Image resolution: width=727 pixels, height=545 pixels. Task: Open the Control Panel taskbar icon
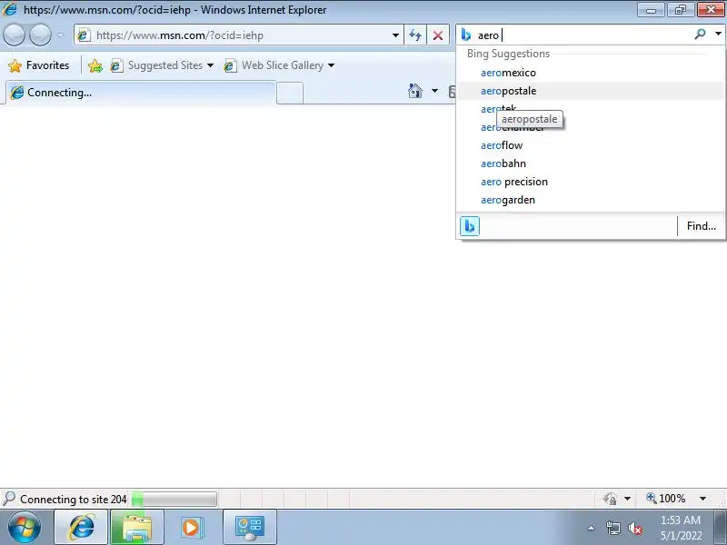(x=249, y=527)
